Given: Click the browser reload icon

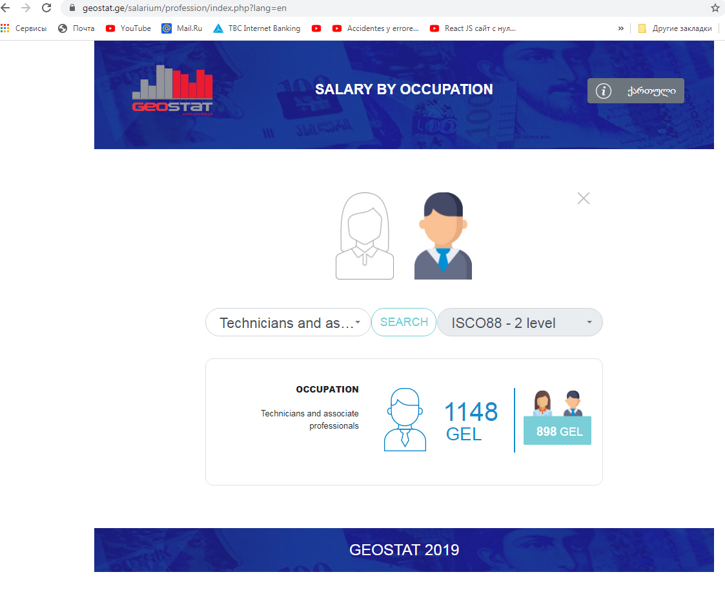Looking at the screenshot, I should [46, 8].
